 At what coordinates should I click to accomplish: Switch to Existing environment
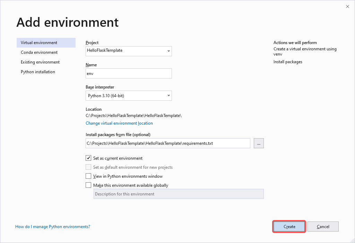[41, 62]
